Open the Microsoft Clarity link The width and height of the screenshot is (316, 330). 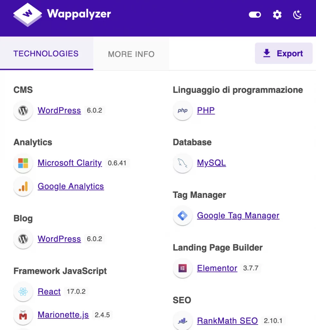70,163
